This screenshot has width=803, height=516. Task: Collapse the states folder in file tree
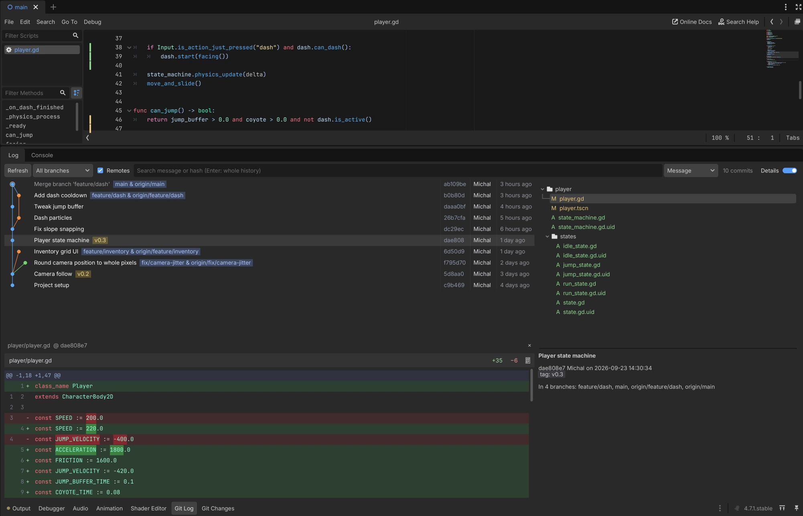click(x=547, y=237)
